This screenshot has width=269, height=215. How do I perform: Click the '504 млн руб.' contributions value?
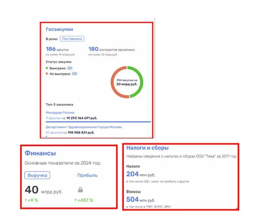tap(140, 200)
